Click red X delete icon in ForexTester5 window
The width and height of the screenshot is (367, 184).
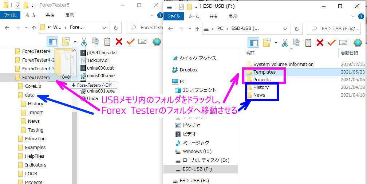point(119,42)
